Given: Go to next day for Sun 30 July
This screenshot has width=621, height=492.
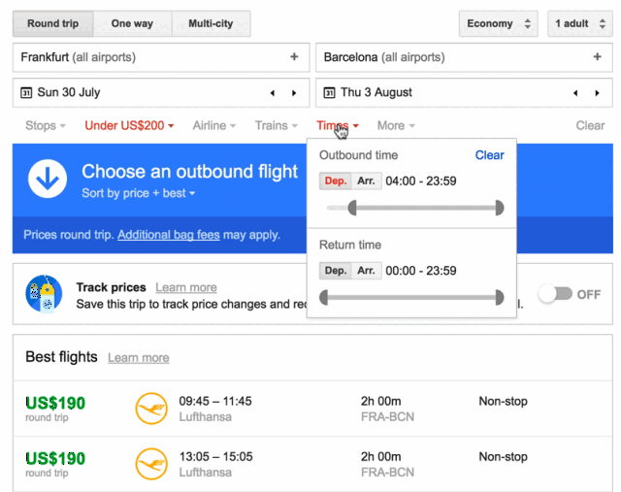Looking at the screenshot, I should [x=294, y=93].
